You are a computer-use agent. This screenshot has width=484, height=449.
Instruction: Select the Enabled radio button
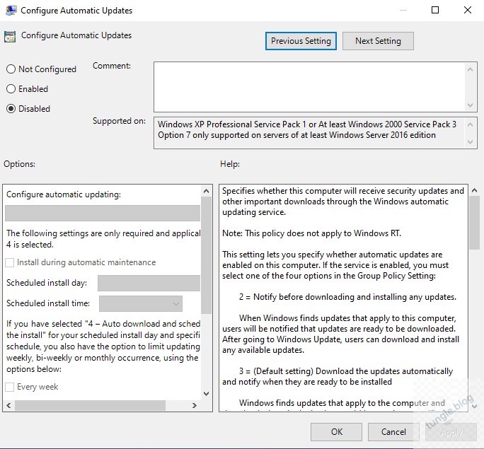[x=11, y=89]
